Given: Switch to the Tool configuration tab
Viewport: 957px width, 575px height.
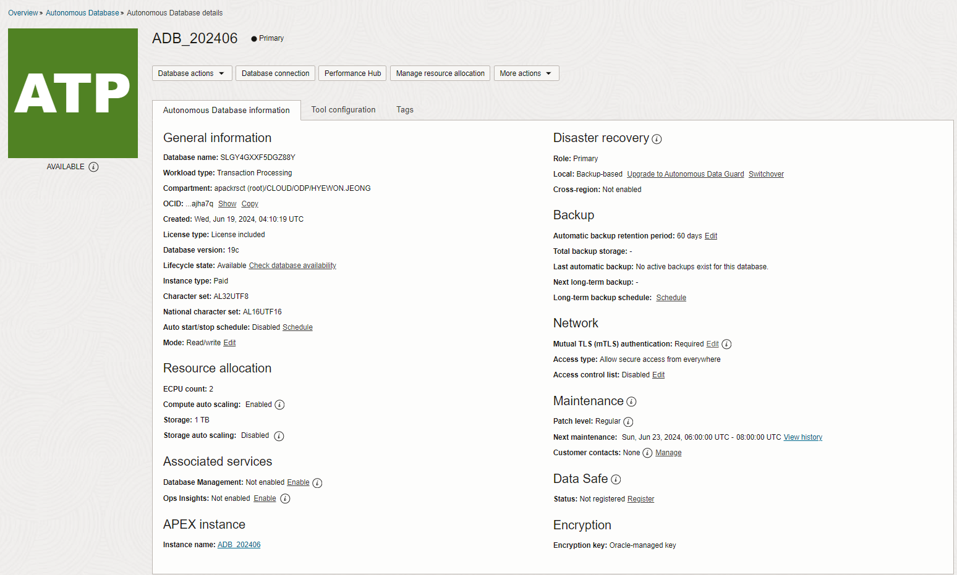Looking at the screenshot, I should pos(344,110).
